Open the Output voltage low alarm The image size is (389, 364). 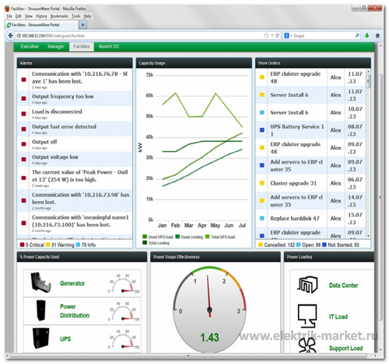click(75, 159)
